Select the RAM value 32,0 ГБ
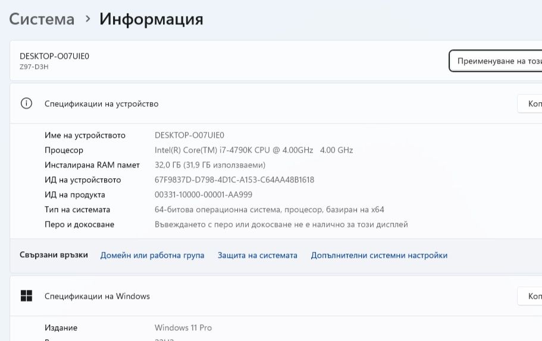 (x=210, y=165)
